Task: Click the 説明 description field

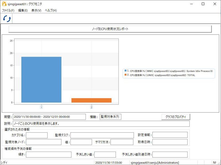Action: [x=101, y=124]
